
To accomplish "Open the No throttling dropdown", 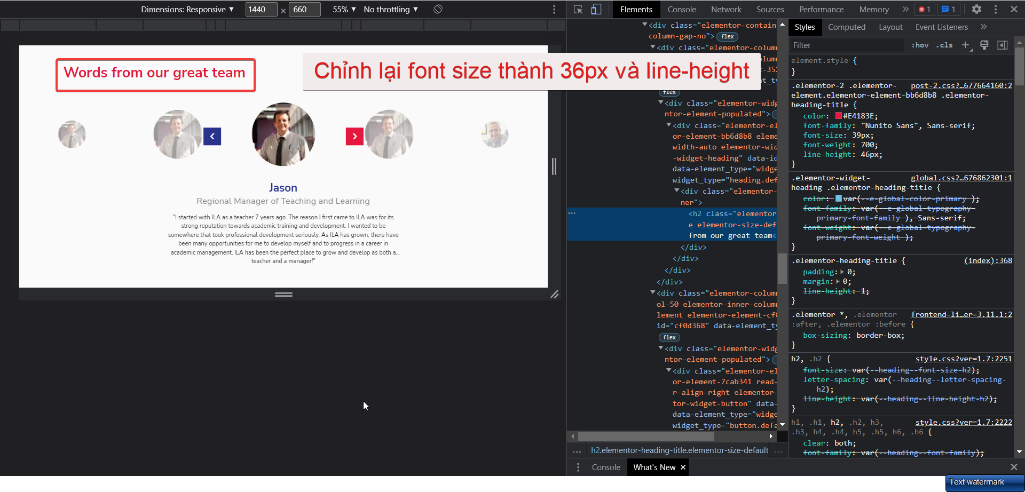I will coord(391,9).
